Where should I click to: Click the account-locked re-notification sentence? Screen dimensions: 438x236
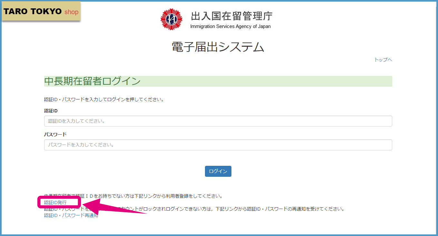click(x=194, y=209)
